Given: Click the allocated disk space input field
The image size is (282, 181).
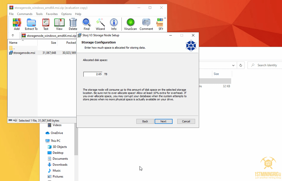Looking at the screenshot, I should (93, 74).
